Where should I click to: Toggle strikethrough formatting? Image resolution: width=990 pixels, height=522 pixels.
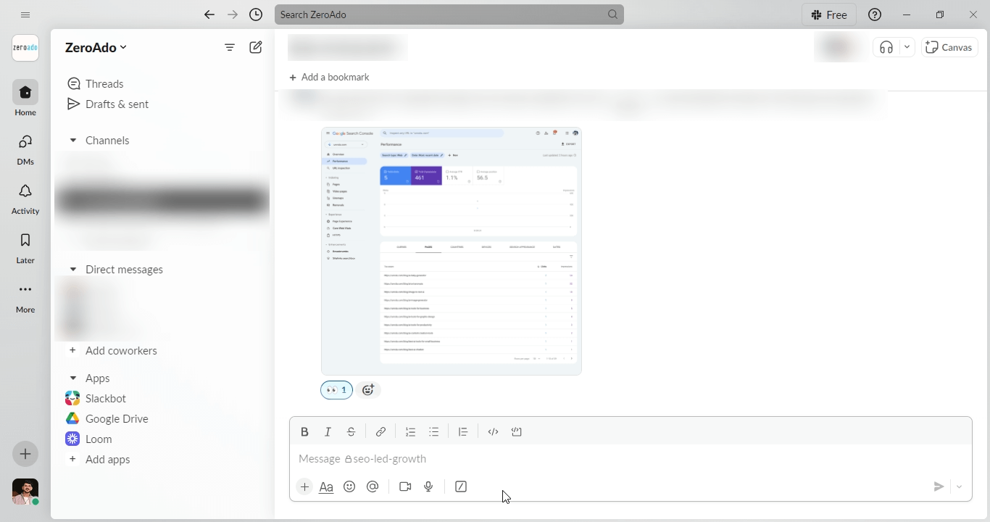pos(351,431)
